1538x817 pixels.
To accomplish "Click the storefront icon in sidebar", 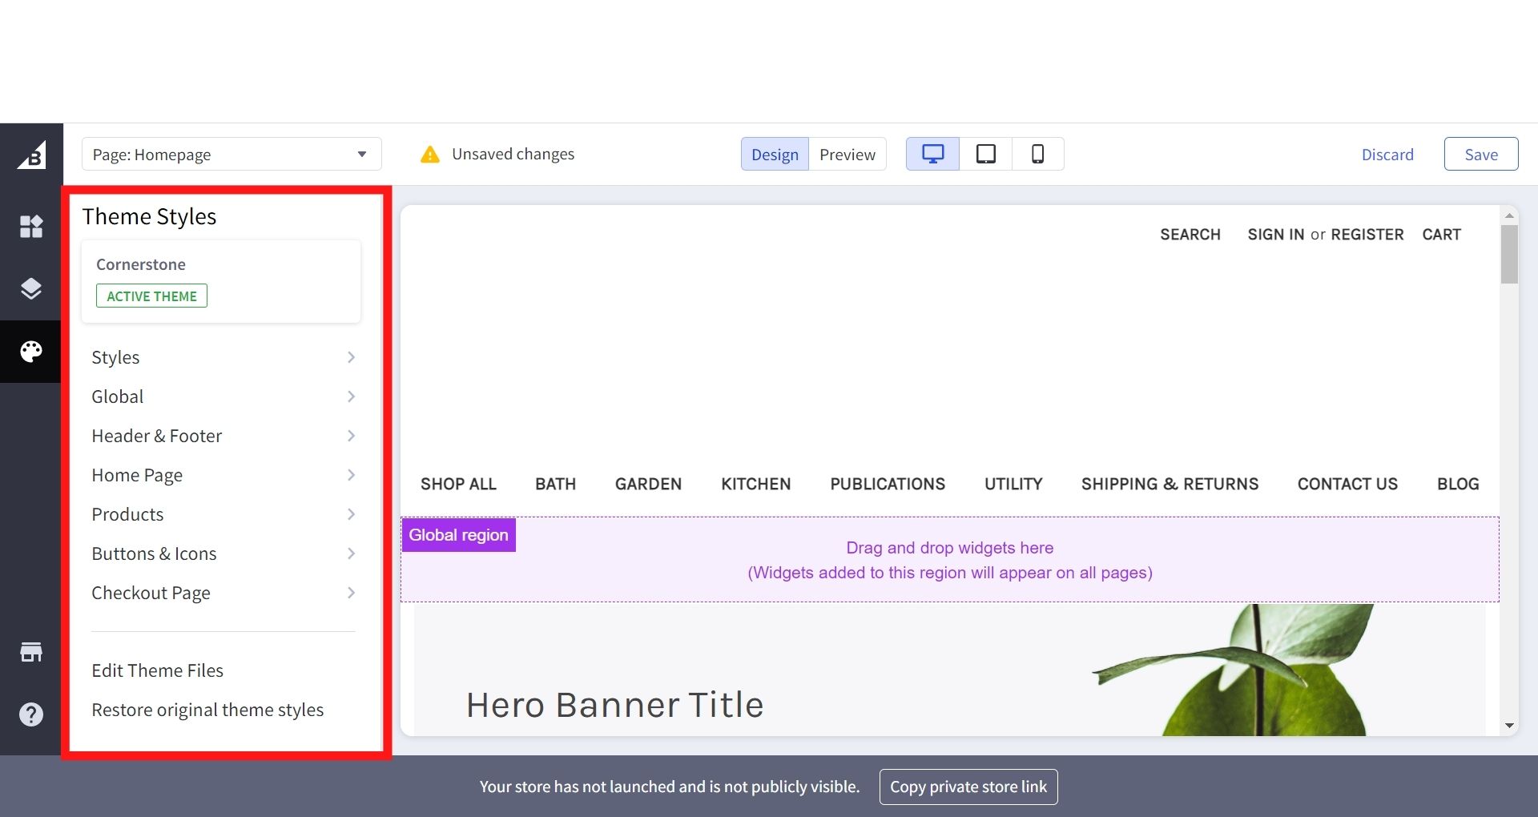I will pyautogui.click(x=31, y=652).
